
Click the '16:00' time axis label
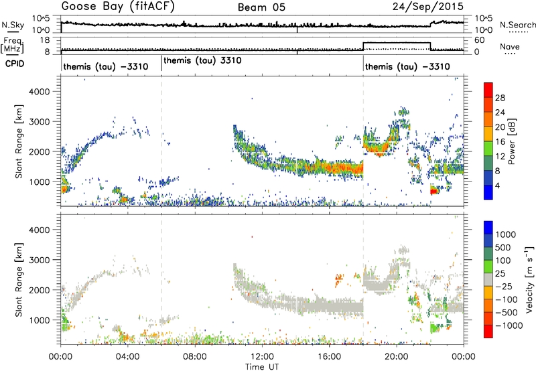329,357
